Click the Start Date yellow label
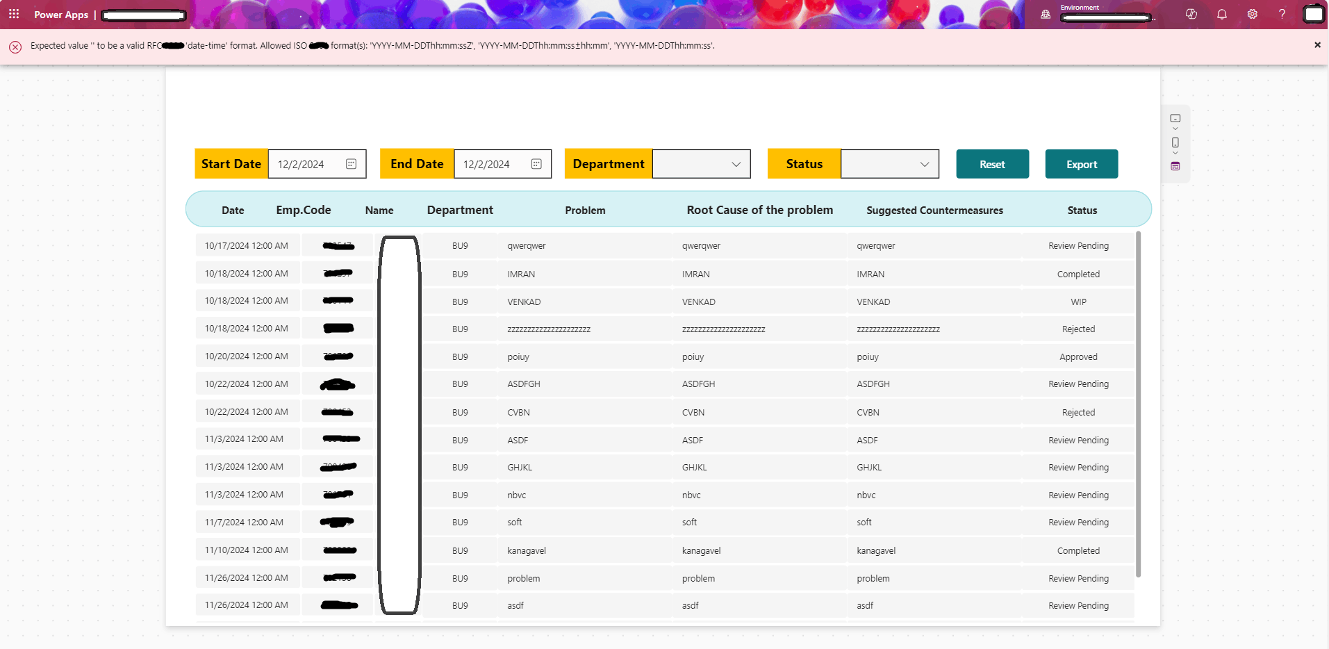 coord(231,164)
